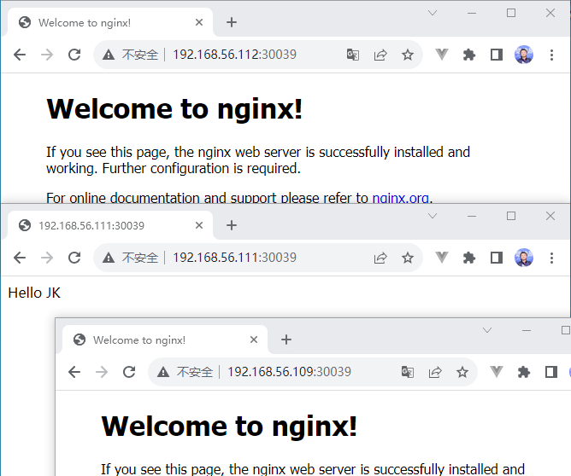The height and width of the screenshot is (476, 571).
Task: Close the top window's Welcome to nginx tab
Action: tap(199, 22)
